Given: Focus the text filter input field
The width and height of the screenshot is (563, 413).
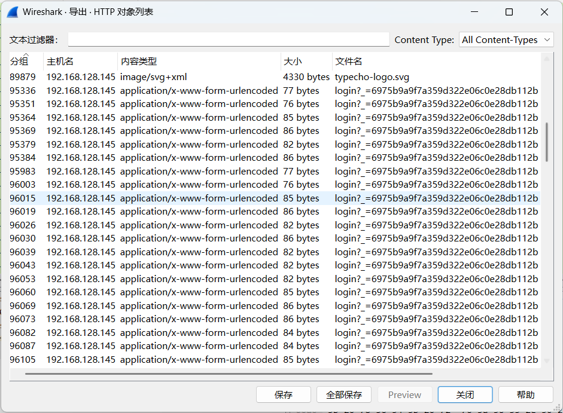Looking at the screenshot, I should click(x=229, y=39).
